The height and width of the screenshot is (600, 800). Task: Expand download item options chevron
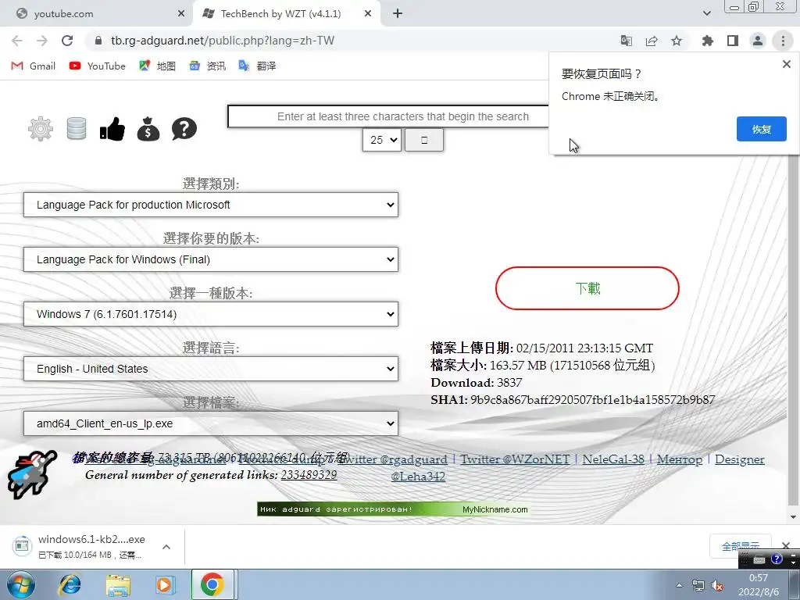(x=166, y=546)
